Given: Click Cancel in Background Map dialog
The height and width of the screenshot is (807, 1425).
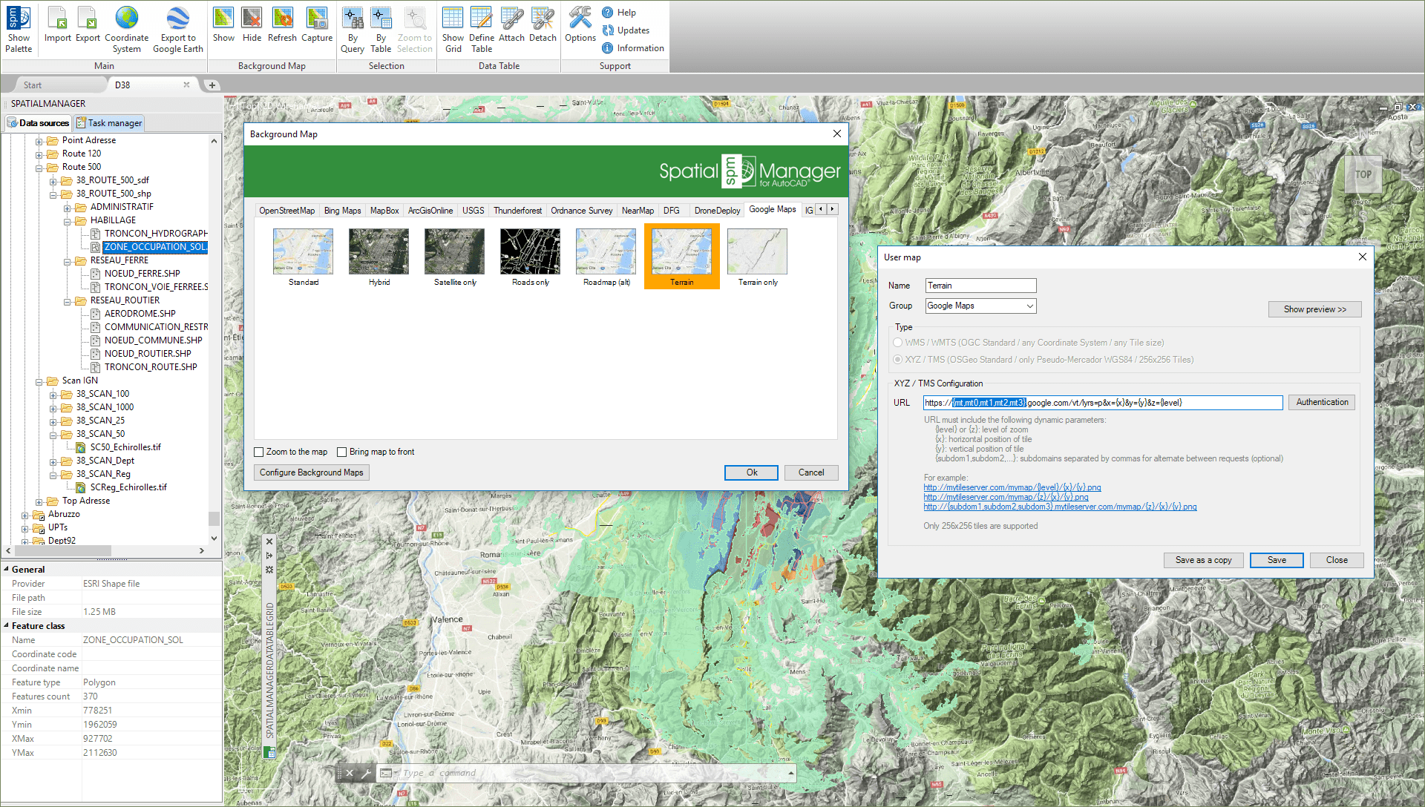Looking at the screenshot, I should pyautogui.click(x=811, y=472).
